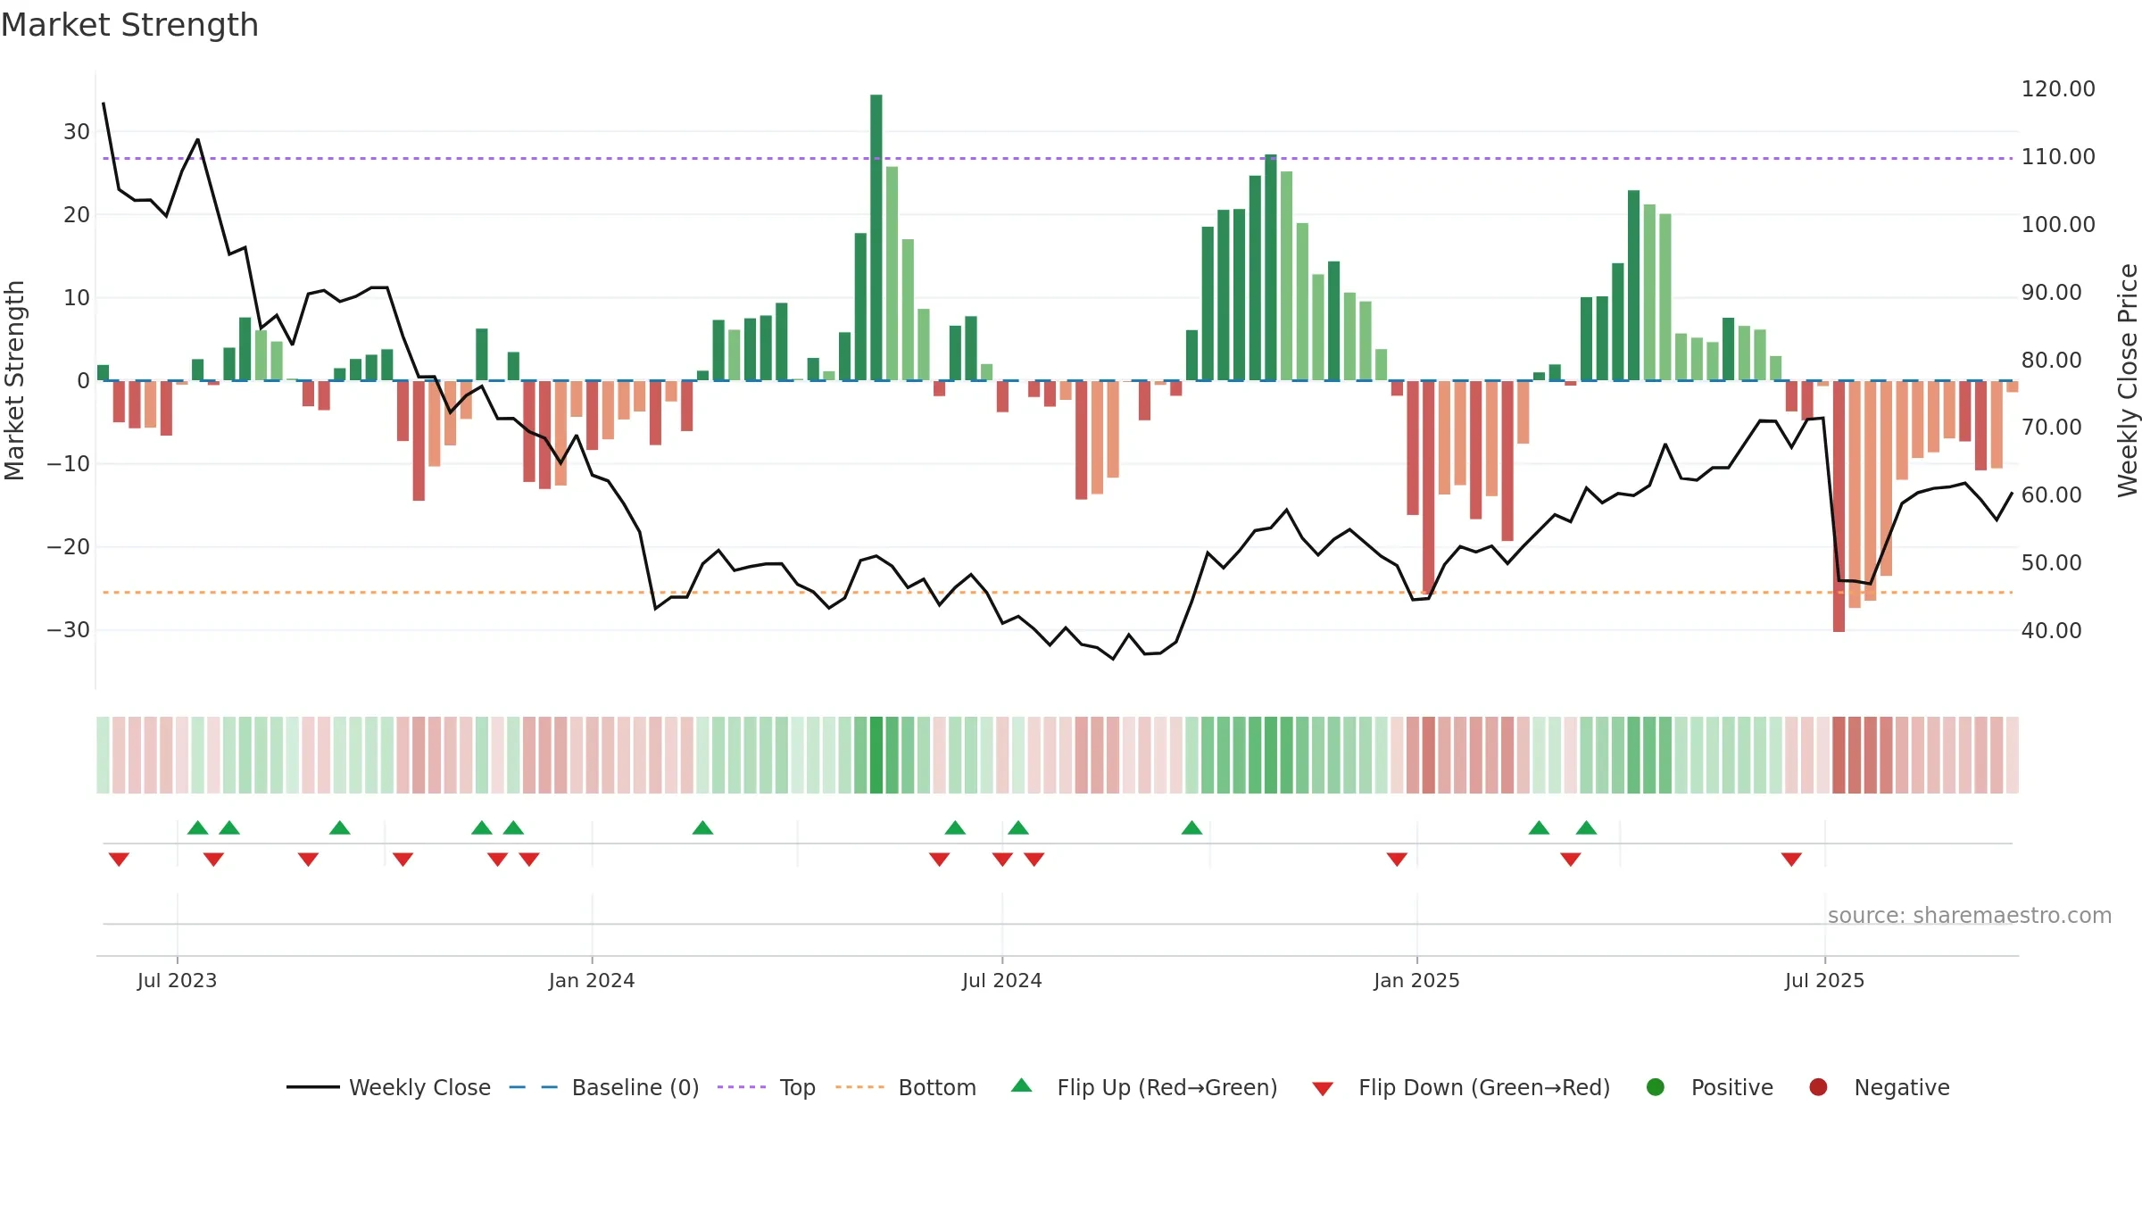Select the Flip Down marker just before Jul 2025
The image size is (2142, 1205).
pos(1791,859)
